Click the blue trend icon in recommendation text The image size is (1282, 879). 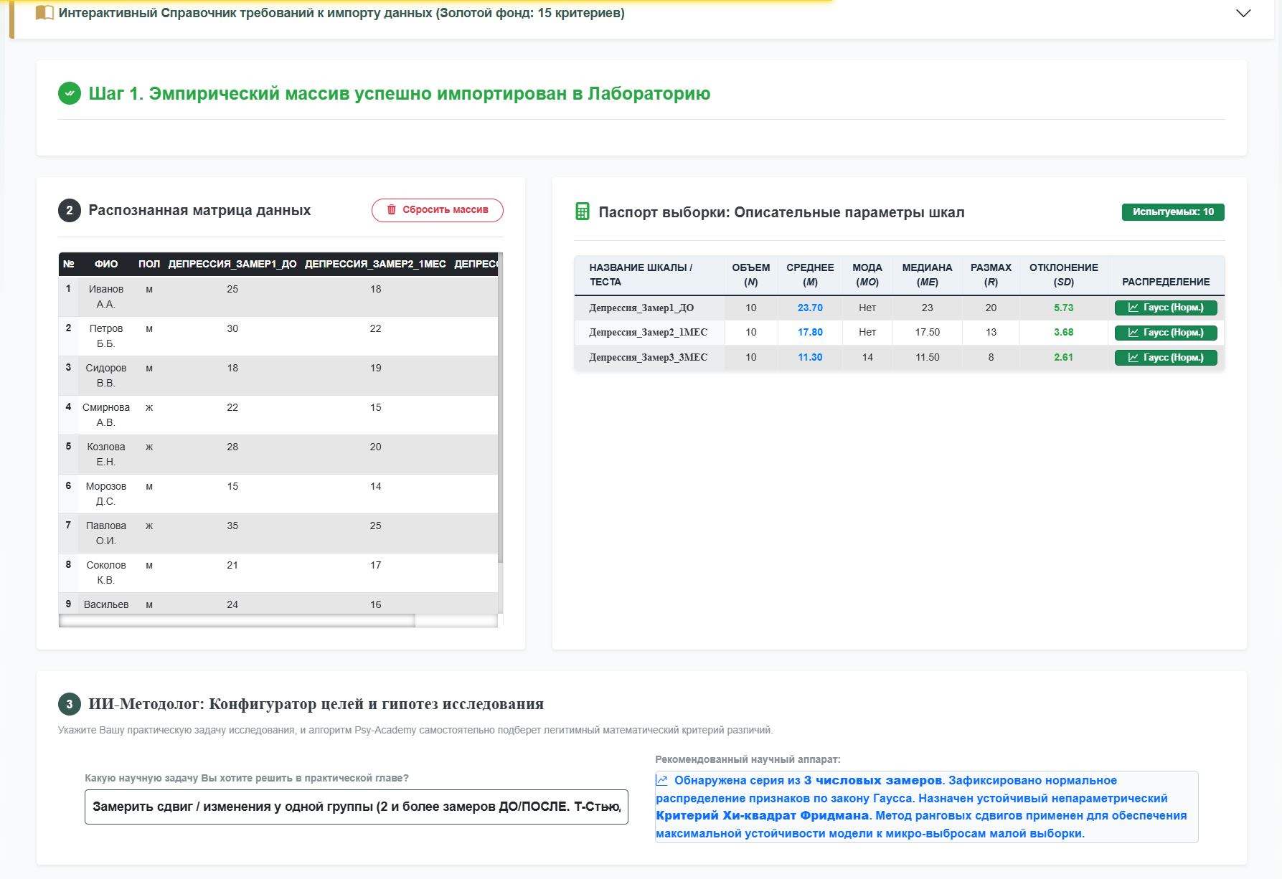(x=662, y=780)
